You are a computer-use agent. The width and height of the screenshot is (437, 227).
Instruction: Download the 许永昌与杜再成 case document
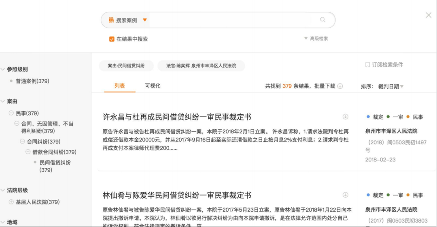(345, 117)
